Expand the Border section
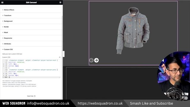190x107 pixels. tap(31, 27)
